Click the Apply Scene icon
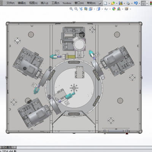 tap(119, 9)
